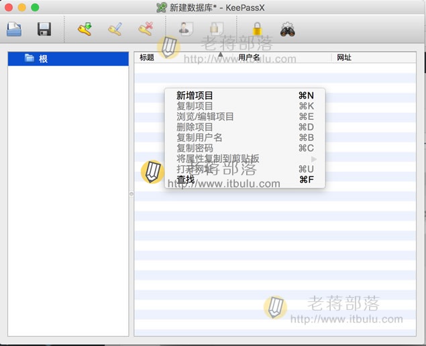Click the sort arrow in column header
Viewport: 426px width, 346px height.
click(x=221, y=54)
